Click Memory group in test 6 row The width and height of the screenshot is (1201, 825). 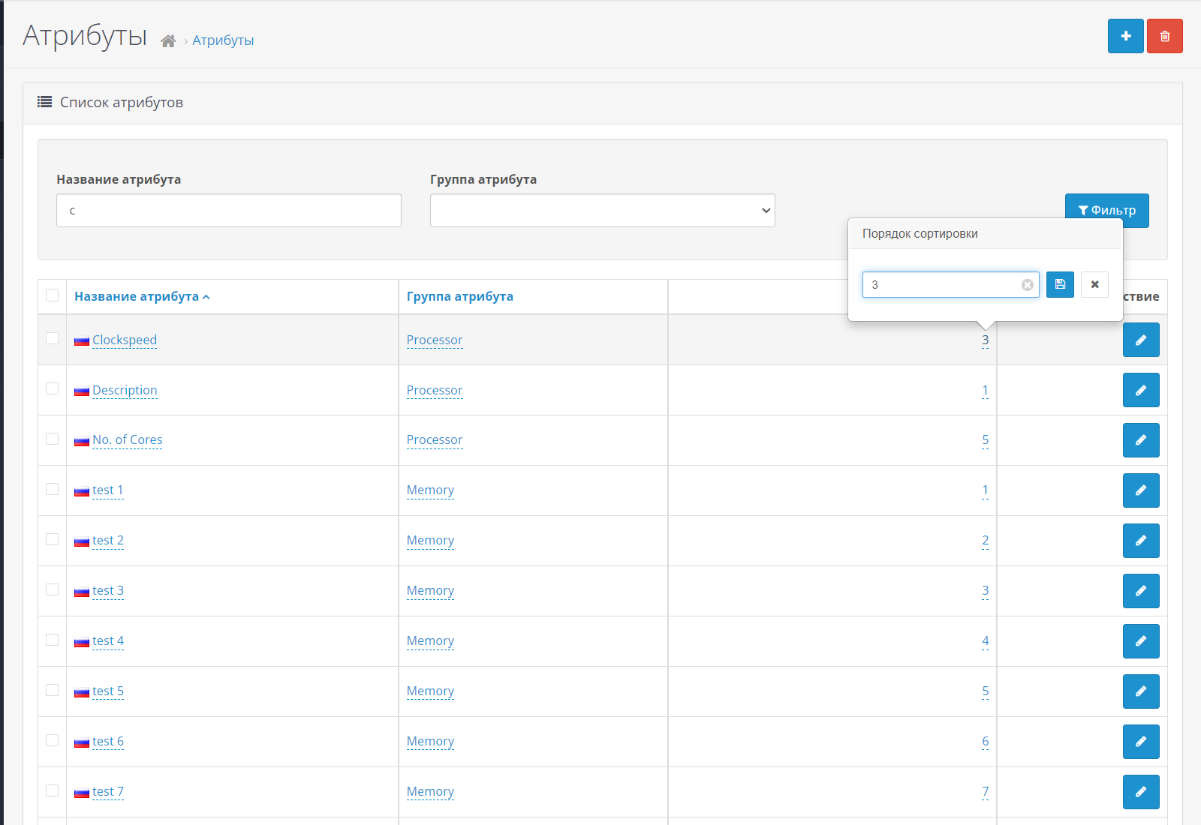(430, 741)
